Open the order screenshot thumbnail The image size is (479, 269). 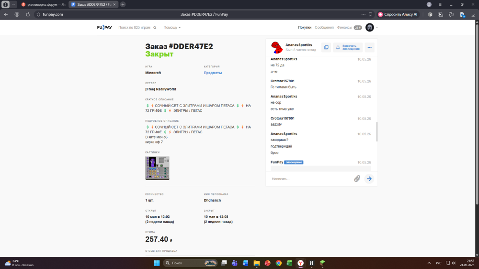(157, 168)
